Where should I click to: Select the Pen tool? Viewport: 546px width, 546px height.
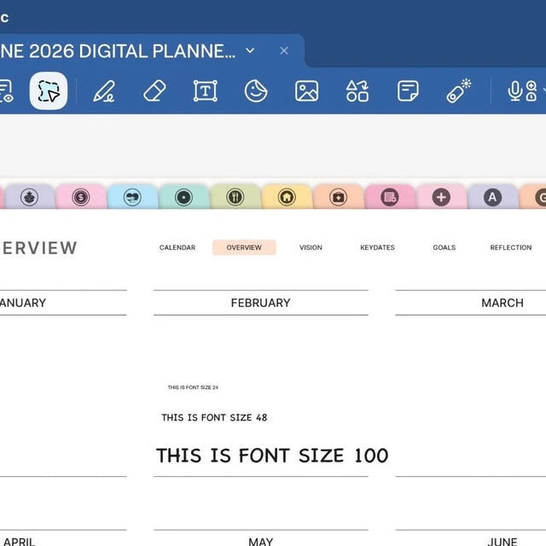(x=104, y=91)
